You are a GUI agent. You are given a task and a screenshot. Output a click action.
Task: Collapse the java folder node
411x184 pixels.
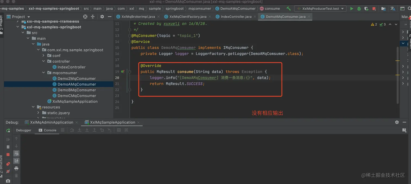click(x=33, y=44)
